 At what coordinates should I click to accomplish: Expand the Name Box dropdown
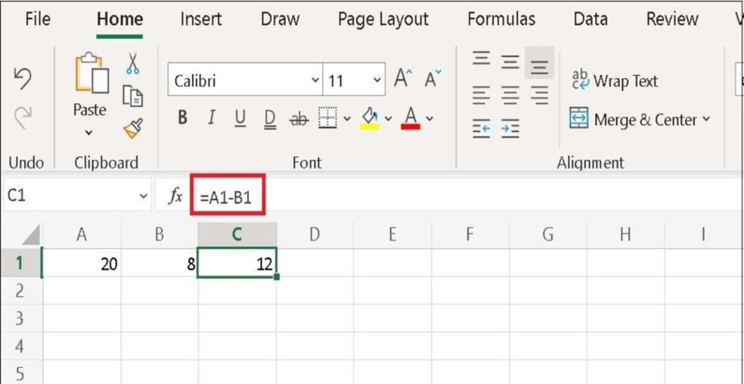pyautogui.click(x=143, y=196)
